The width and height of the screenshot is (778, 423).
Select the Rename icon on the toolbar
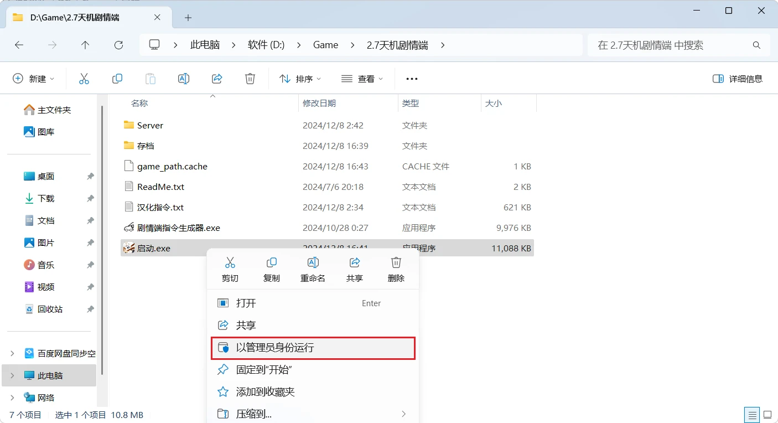[184, 78]
